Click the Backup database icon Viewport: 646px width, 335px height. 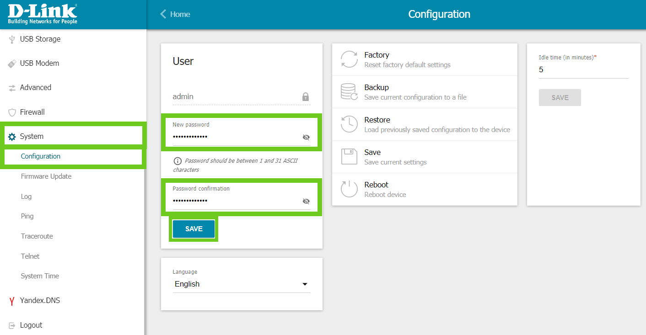coord(350,92)
